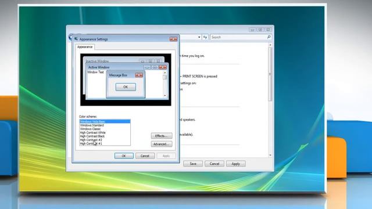Click the background window scroll down arrow
372x209 pixels.
tap(270, 155)
